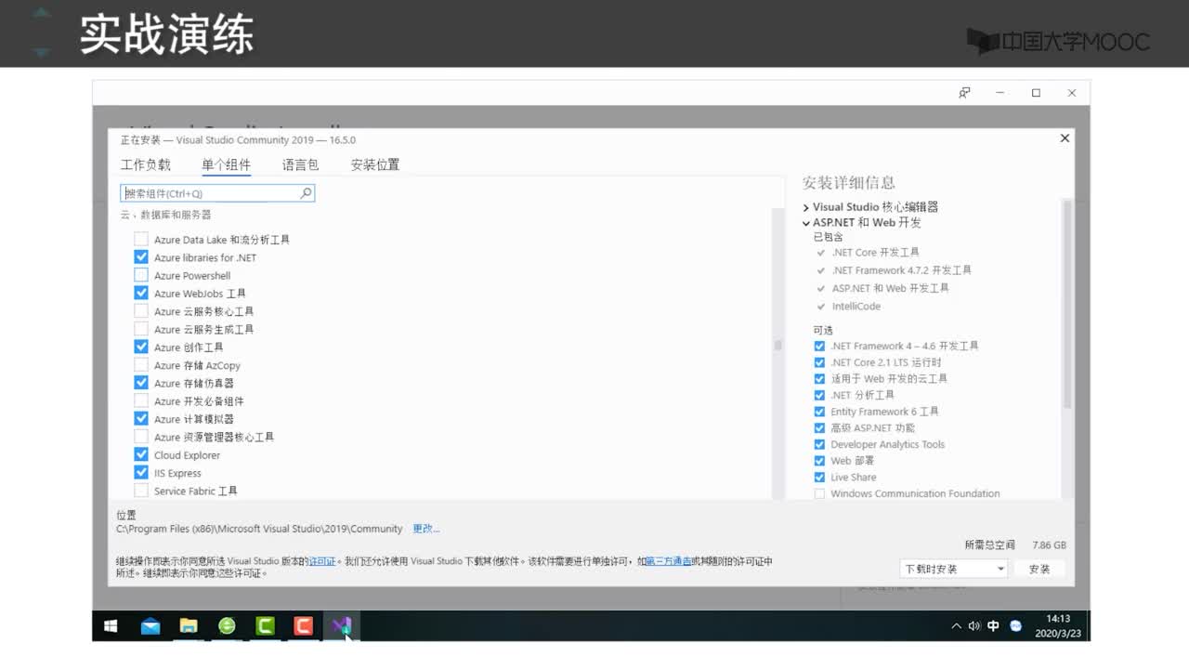
Task: Uncheck 适用于 Web 开发的云工具
Action: [819, 378]
